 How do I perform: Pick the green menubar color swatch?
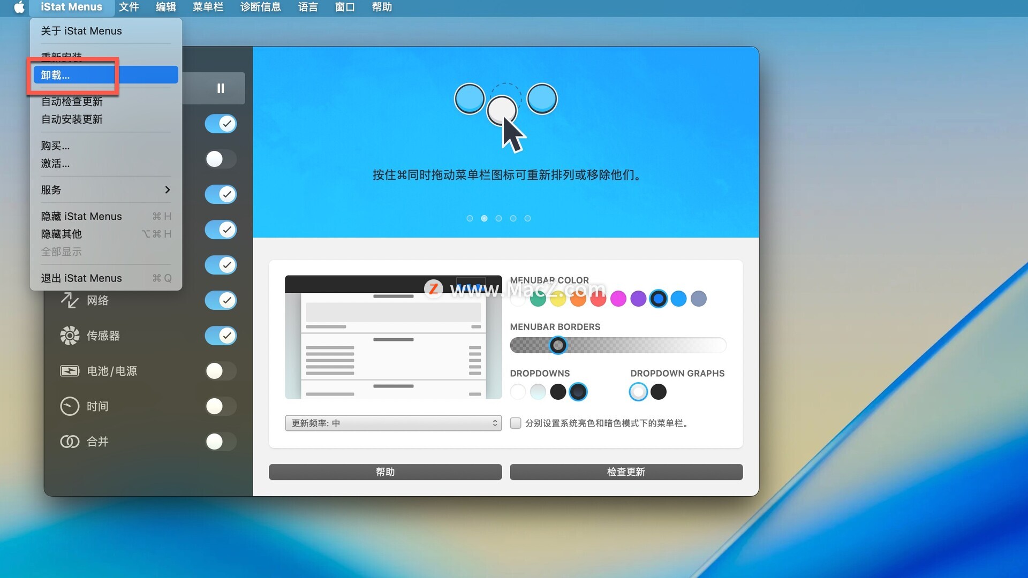click(538, 299)
